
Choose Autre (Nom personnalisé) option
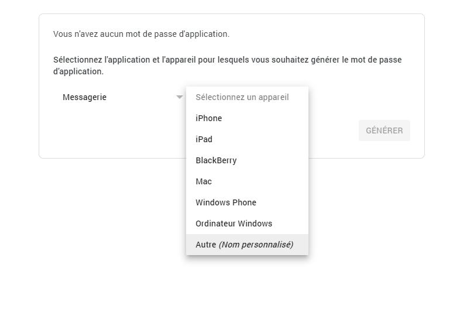[x=247, y=245]
